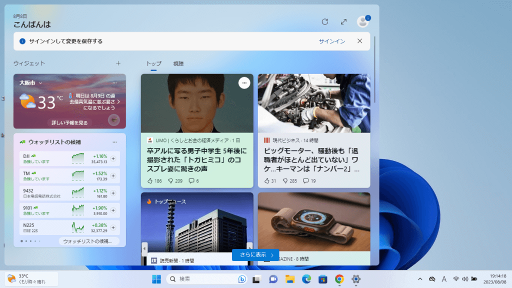Screen dimensions: 512x288
Task: Expand the 大阪市 location dropdown
Action: (x=40, y=83)
